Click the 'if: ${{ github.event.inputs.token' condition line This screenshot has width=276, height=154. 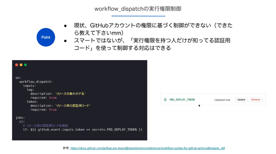82,130
